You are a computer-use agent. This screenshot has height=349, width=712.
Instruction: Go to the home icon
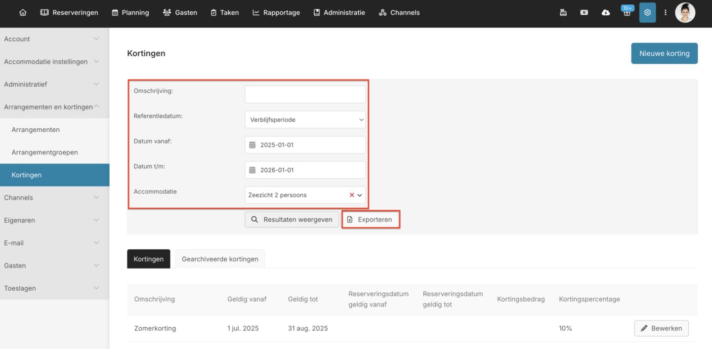coord(23,13)
